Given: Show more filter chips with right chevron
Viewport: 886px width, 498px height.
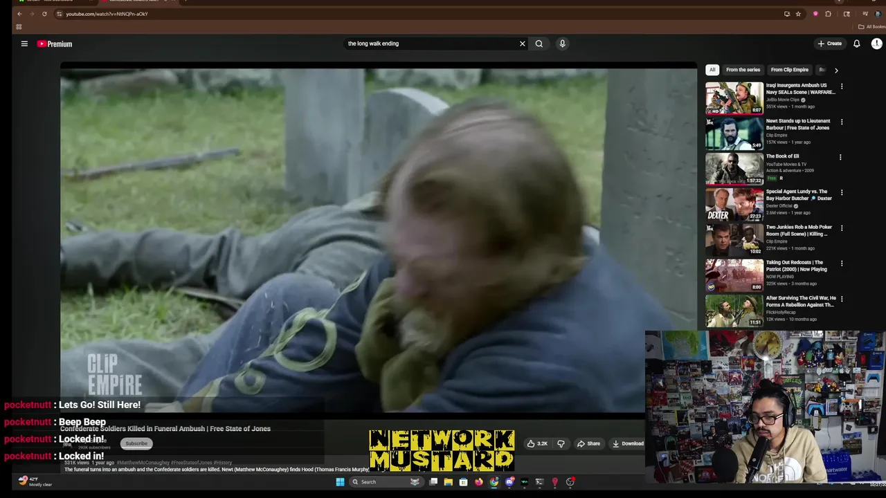Looking at the screenshot, I should tap(836, 70).
